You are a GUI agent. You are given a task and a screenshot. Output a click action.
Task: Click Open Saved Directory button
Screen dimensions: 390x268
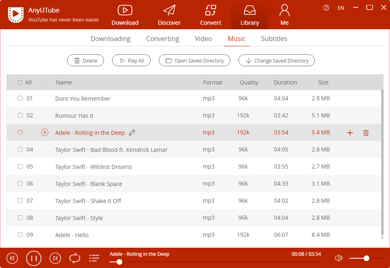(195, 61)
